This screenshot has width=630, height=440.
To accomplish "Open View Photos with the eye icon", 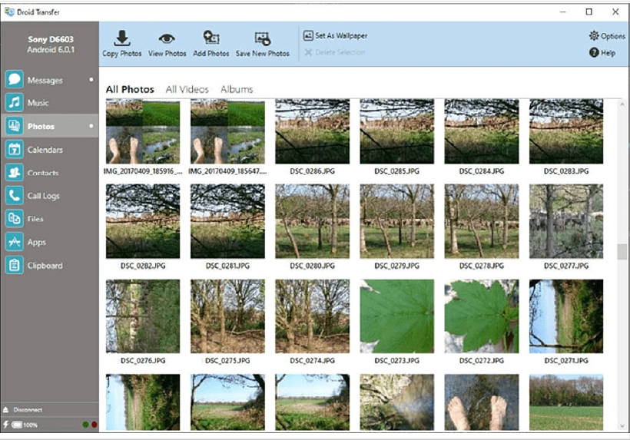I will point(167,38).
